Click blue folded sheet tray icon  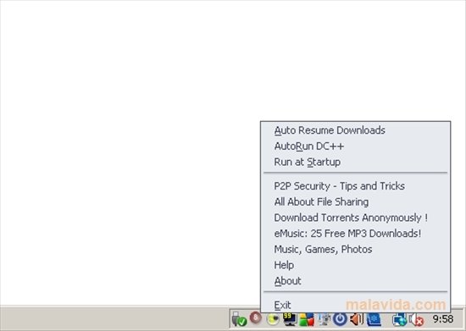(x=374, y=320)
